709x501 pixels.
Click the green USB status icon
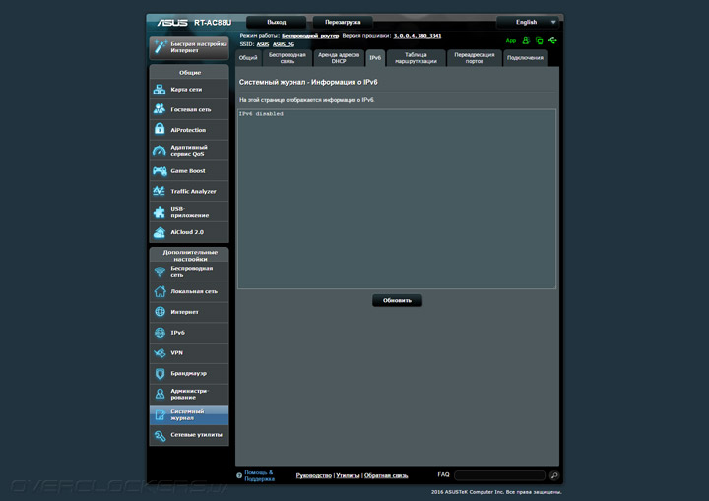coord(552,40)
